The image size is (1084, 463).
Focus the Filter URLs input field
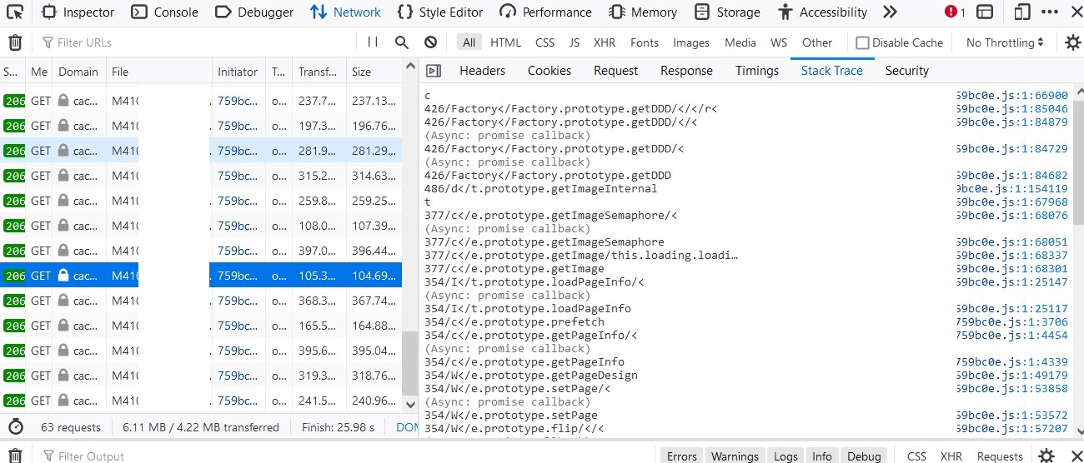coord(200,42)
